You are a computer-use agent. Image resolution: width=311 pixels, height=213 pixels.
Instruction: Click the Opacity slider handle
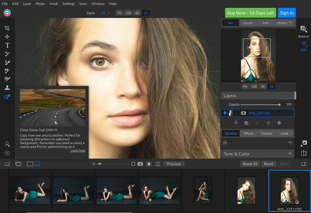click(x=279, y=104)
